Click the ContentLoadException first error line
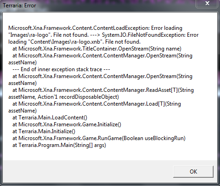Viewport: 220px width, 186px height. tap(95, 28)
